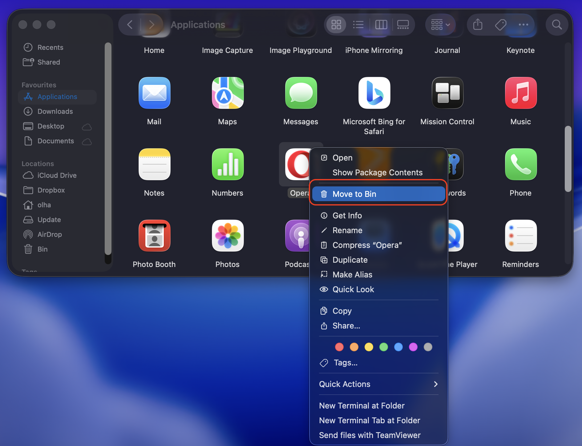Go forward with the right chevron
582x446 pixels.
tap(151, 25)
